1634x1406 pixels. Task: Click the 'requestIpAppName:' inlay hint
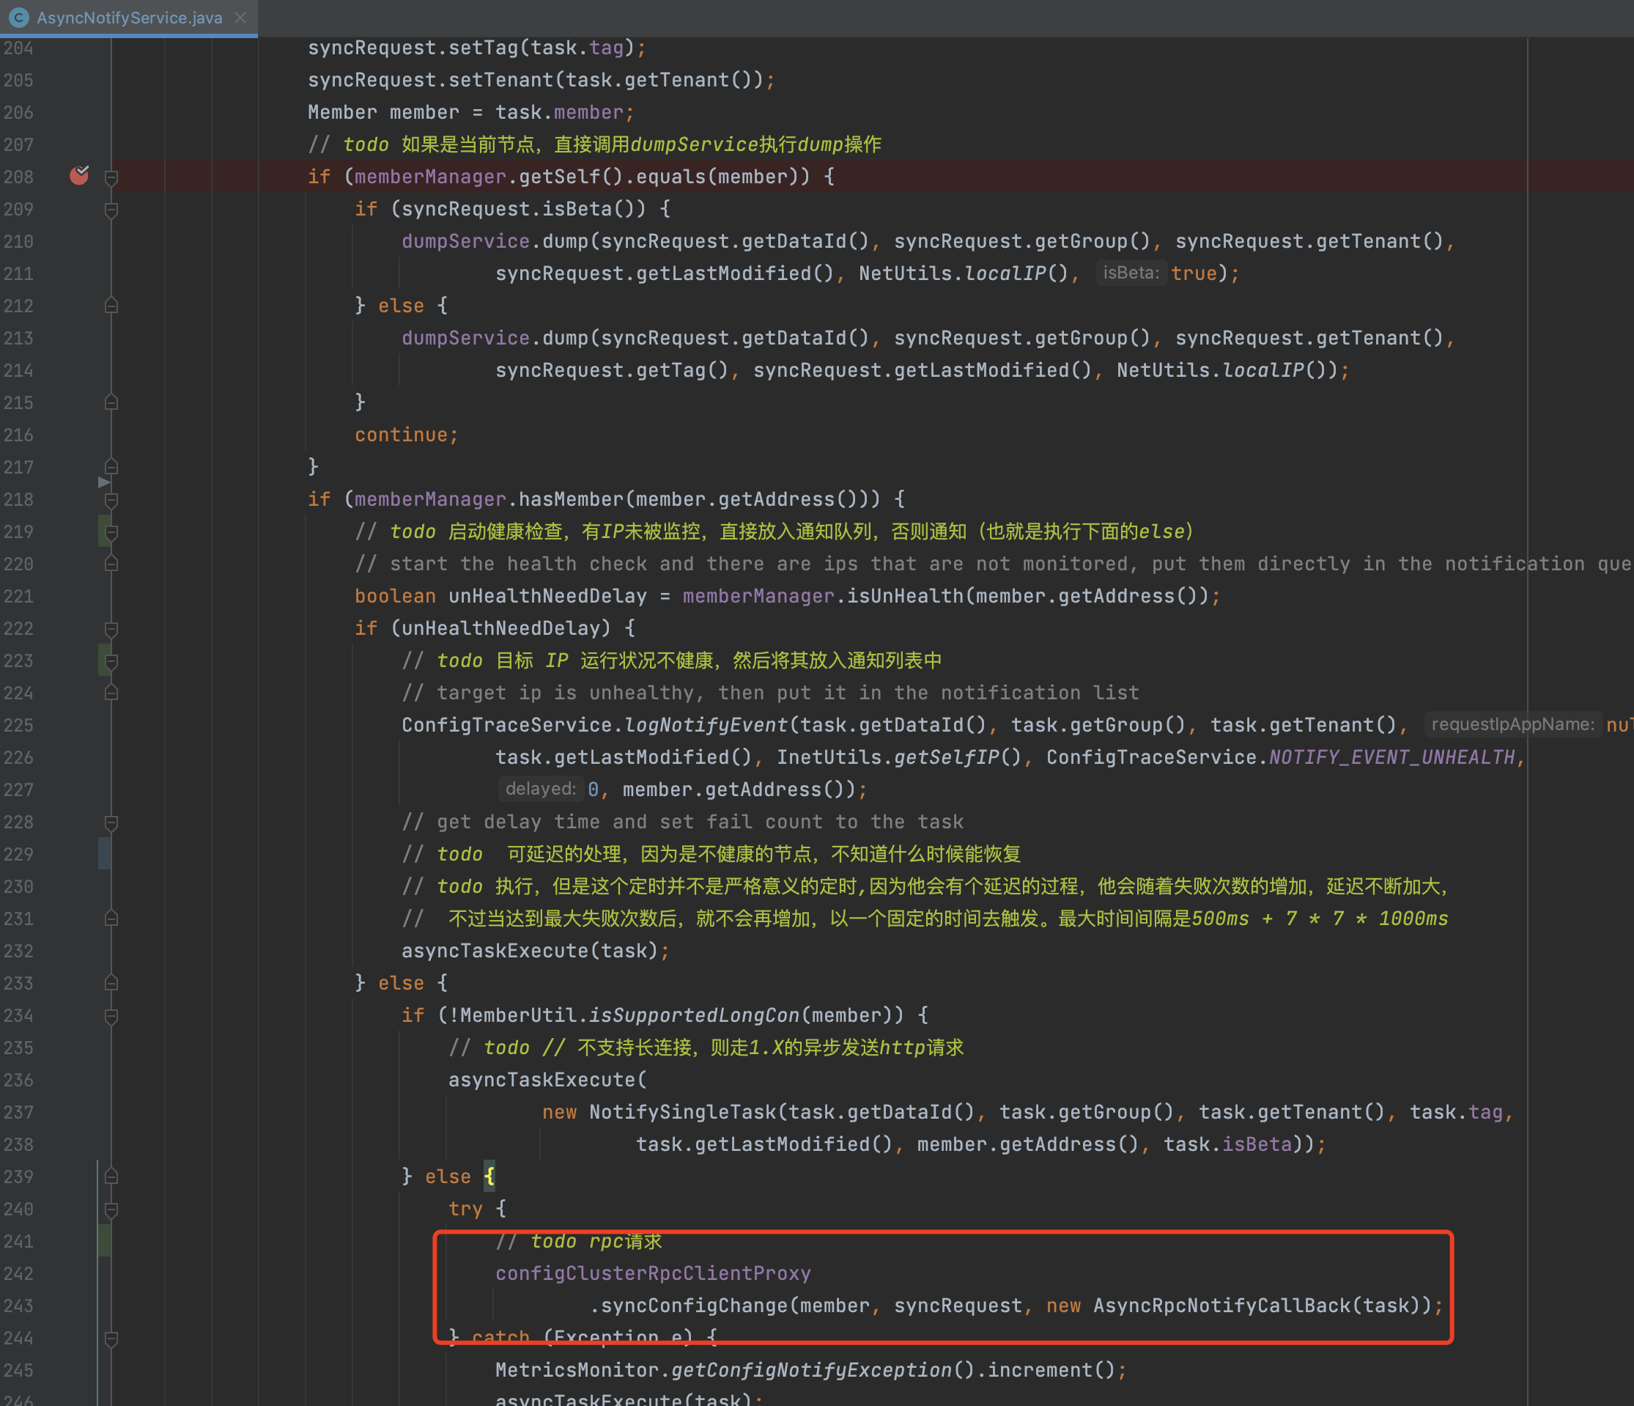tap(1512, 724)
